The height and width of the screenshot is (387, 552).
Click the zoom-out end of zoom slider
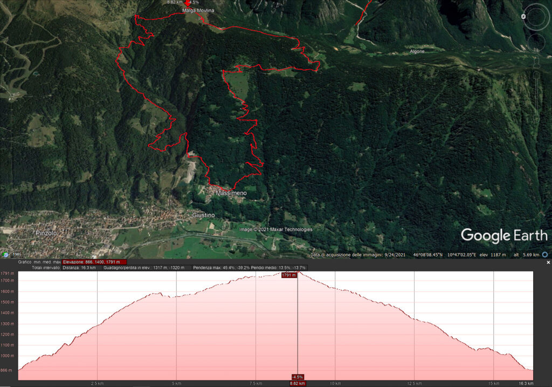tap(536, 119)
